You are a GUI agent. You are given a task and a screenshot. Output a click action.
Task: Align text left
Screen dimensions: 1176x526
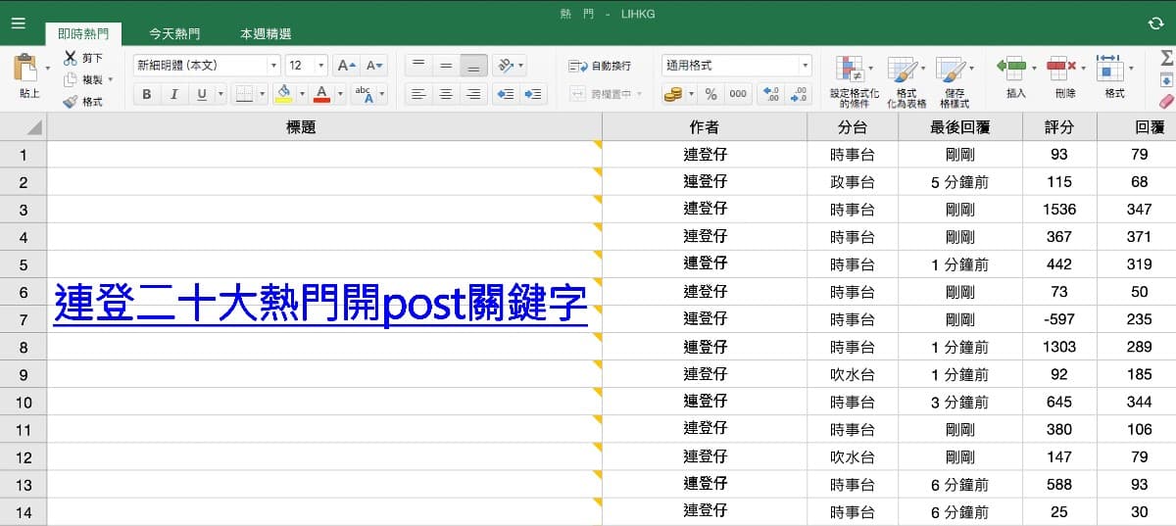click(x=418, y=94)
